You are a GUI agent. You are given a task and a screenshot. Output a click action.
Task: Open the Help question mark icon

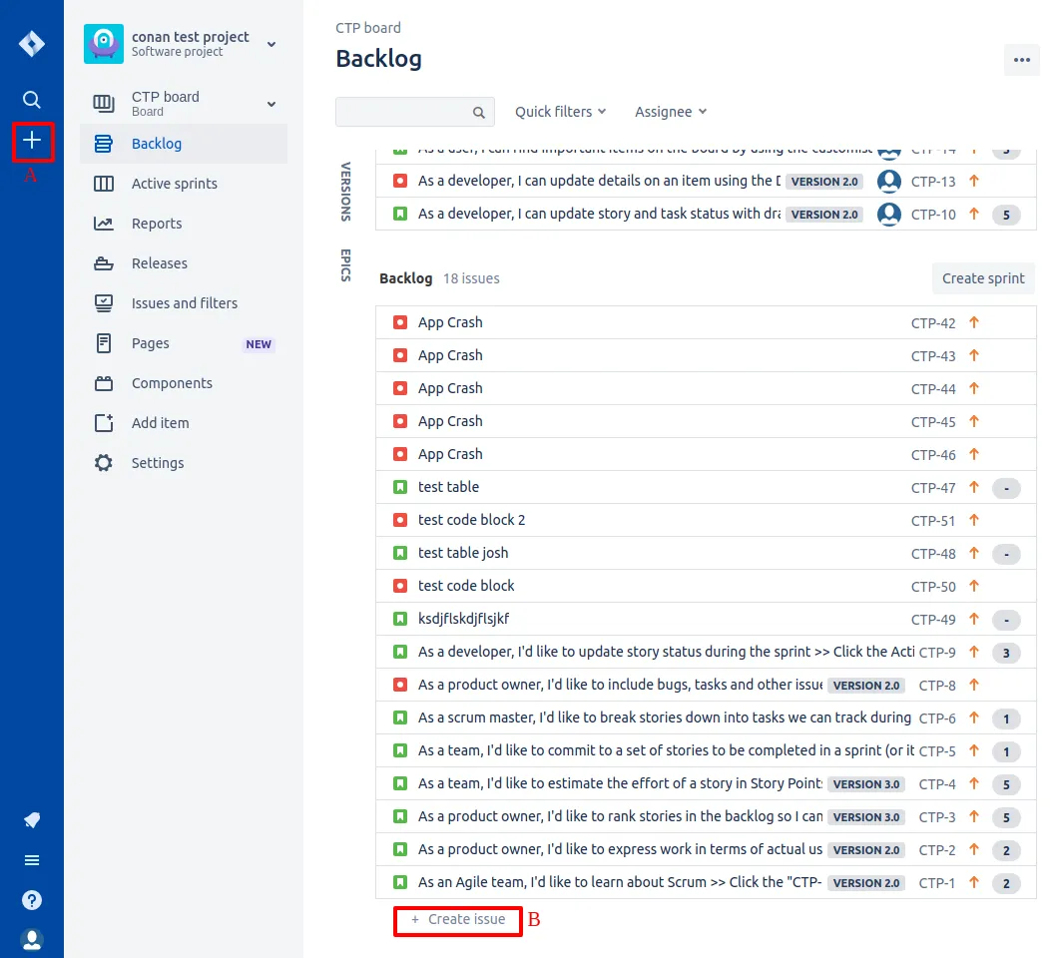click(x=32, y=900)
